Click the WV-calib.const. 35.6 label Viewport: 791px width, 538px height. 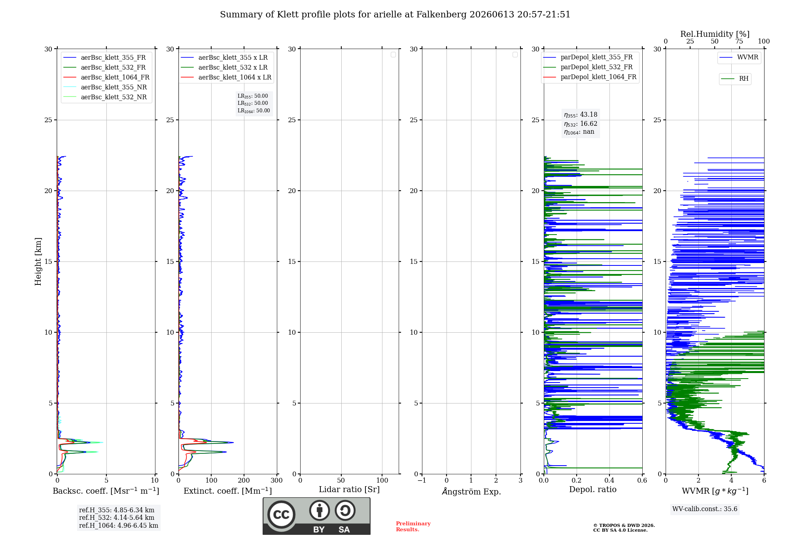[705, 509]
